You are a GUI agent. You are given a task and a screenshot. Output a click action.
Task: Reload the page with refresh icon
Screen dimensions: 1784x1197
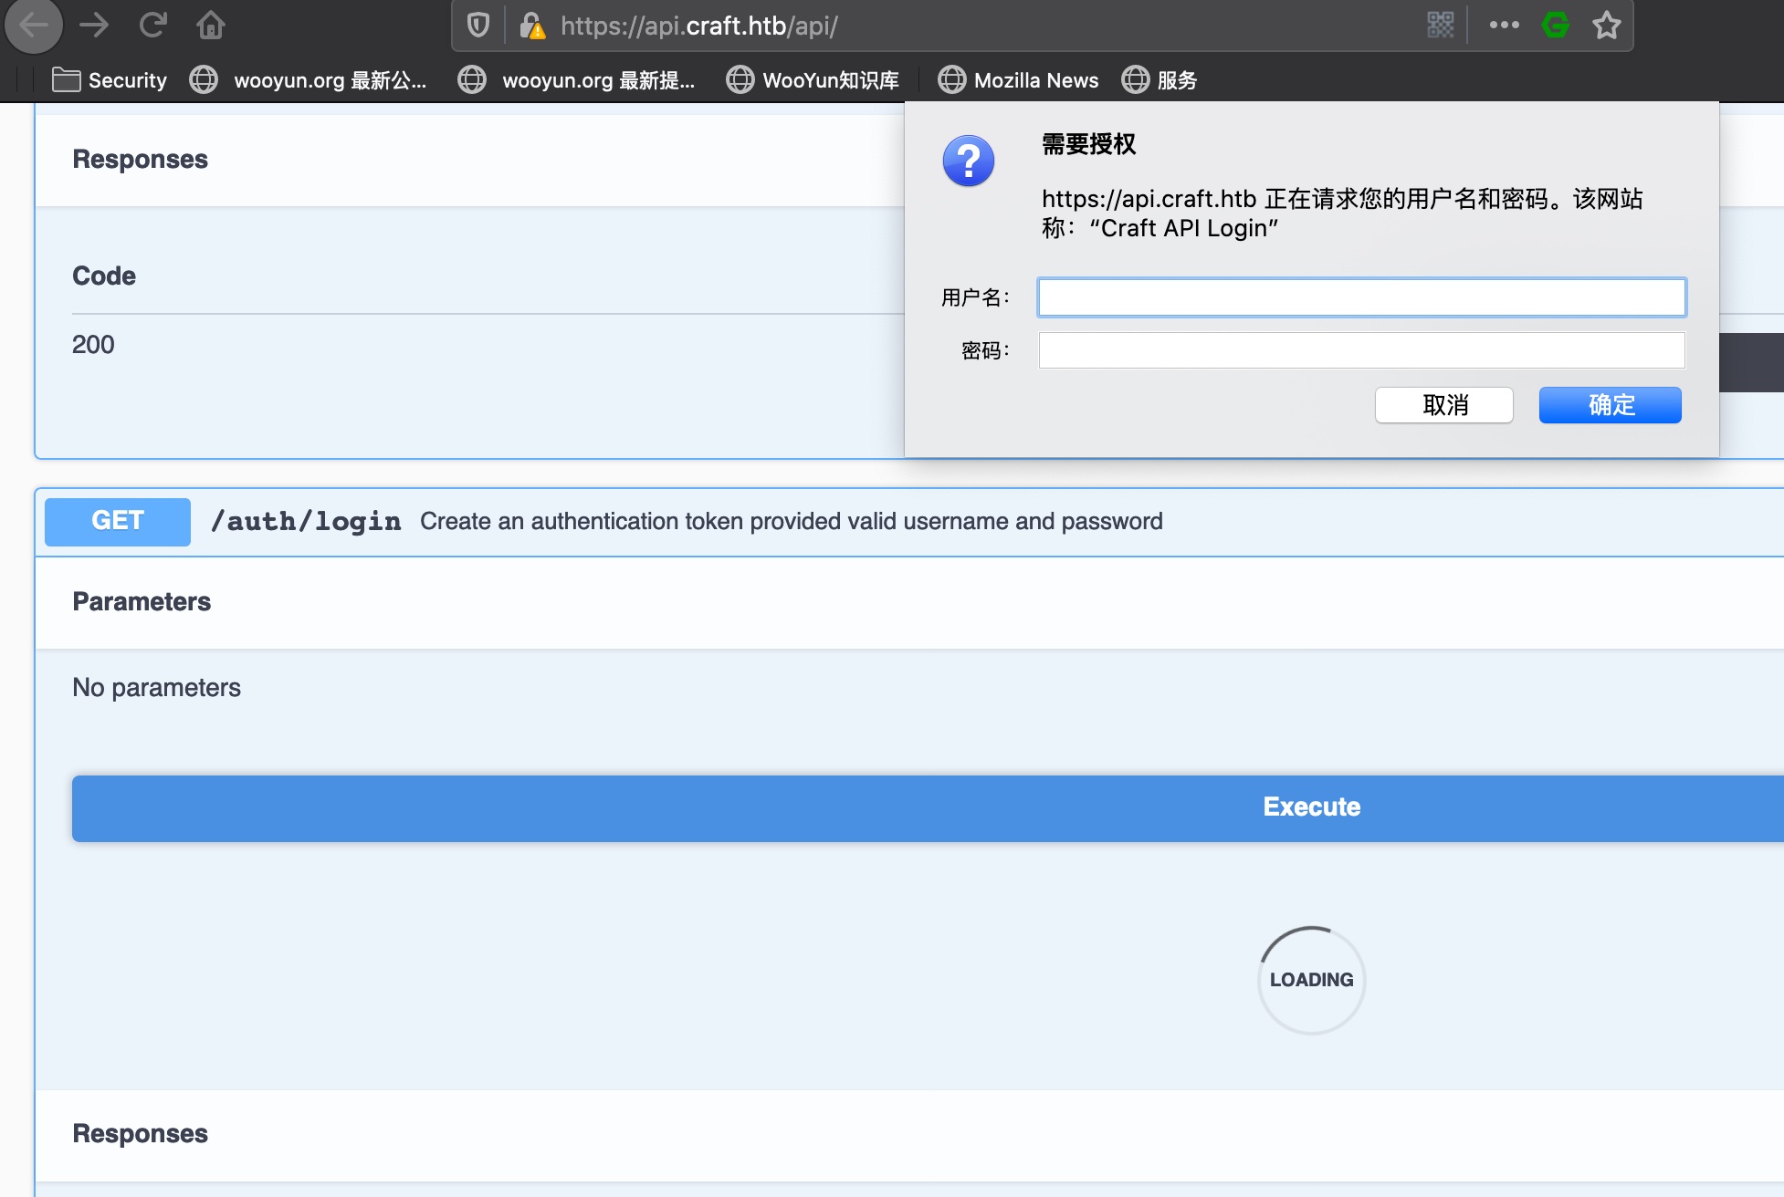click(x=152, y=26)
